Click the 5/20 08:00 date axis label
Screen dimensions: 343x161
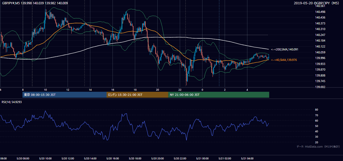(x=23, y=159)
